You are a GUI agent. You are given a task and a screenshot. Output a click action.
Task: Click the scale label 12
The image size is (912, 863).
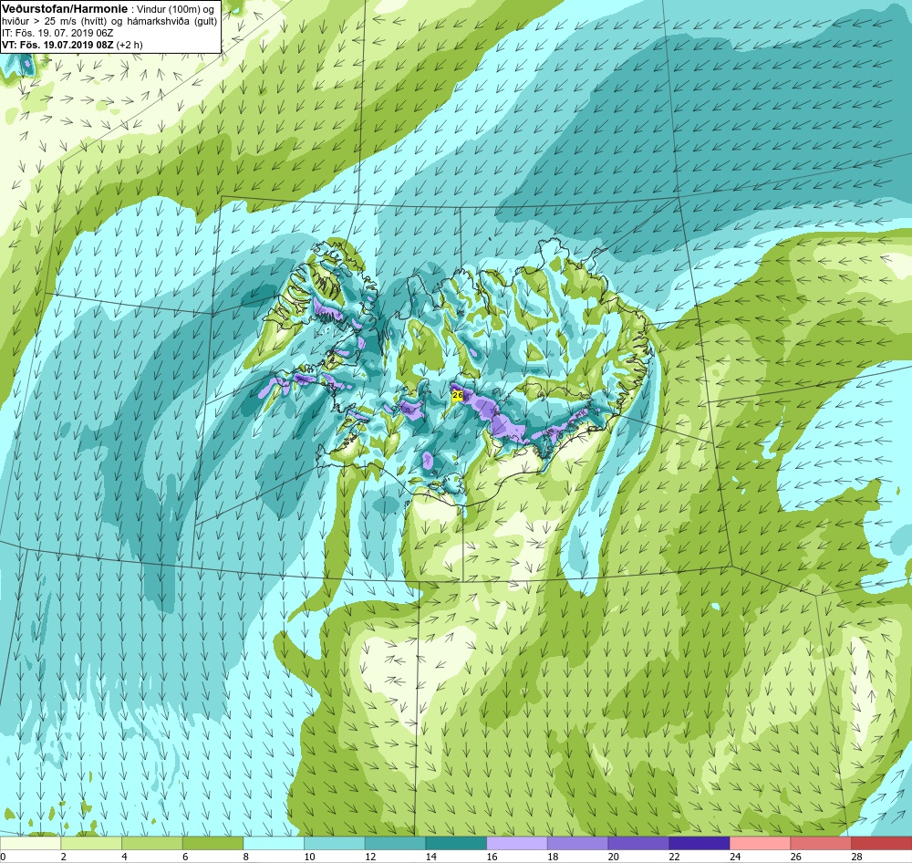pos(370,857)
